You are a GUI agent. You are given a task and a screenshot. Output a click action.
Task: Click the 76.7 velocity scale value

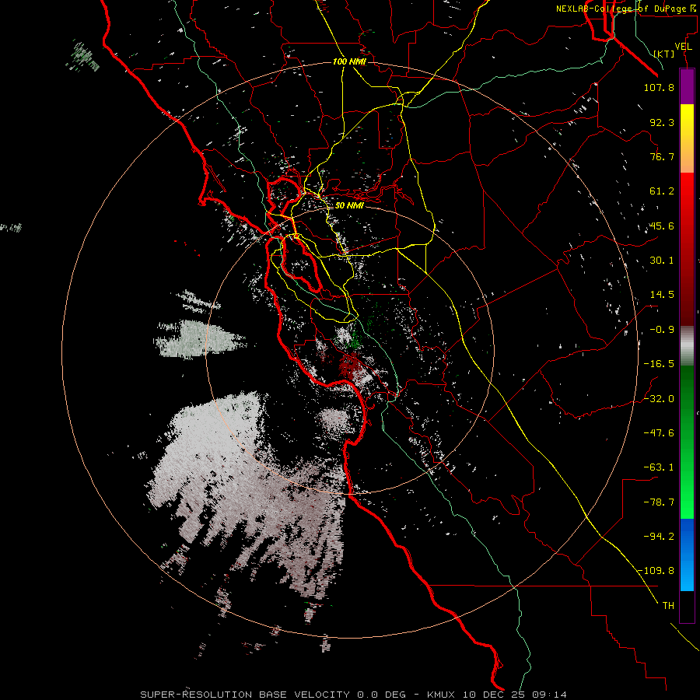(x=662, y=156)
